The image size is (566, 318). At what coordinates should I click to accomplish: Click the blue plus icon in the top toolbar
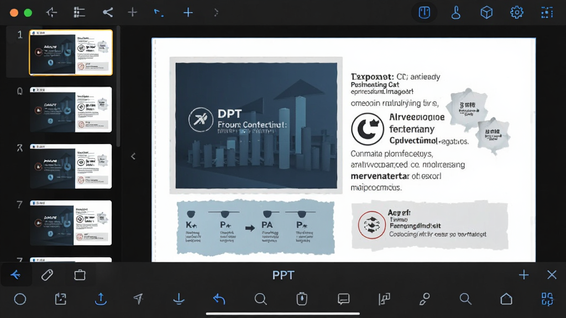coord(188,13)
